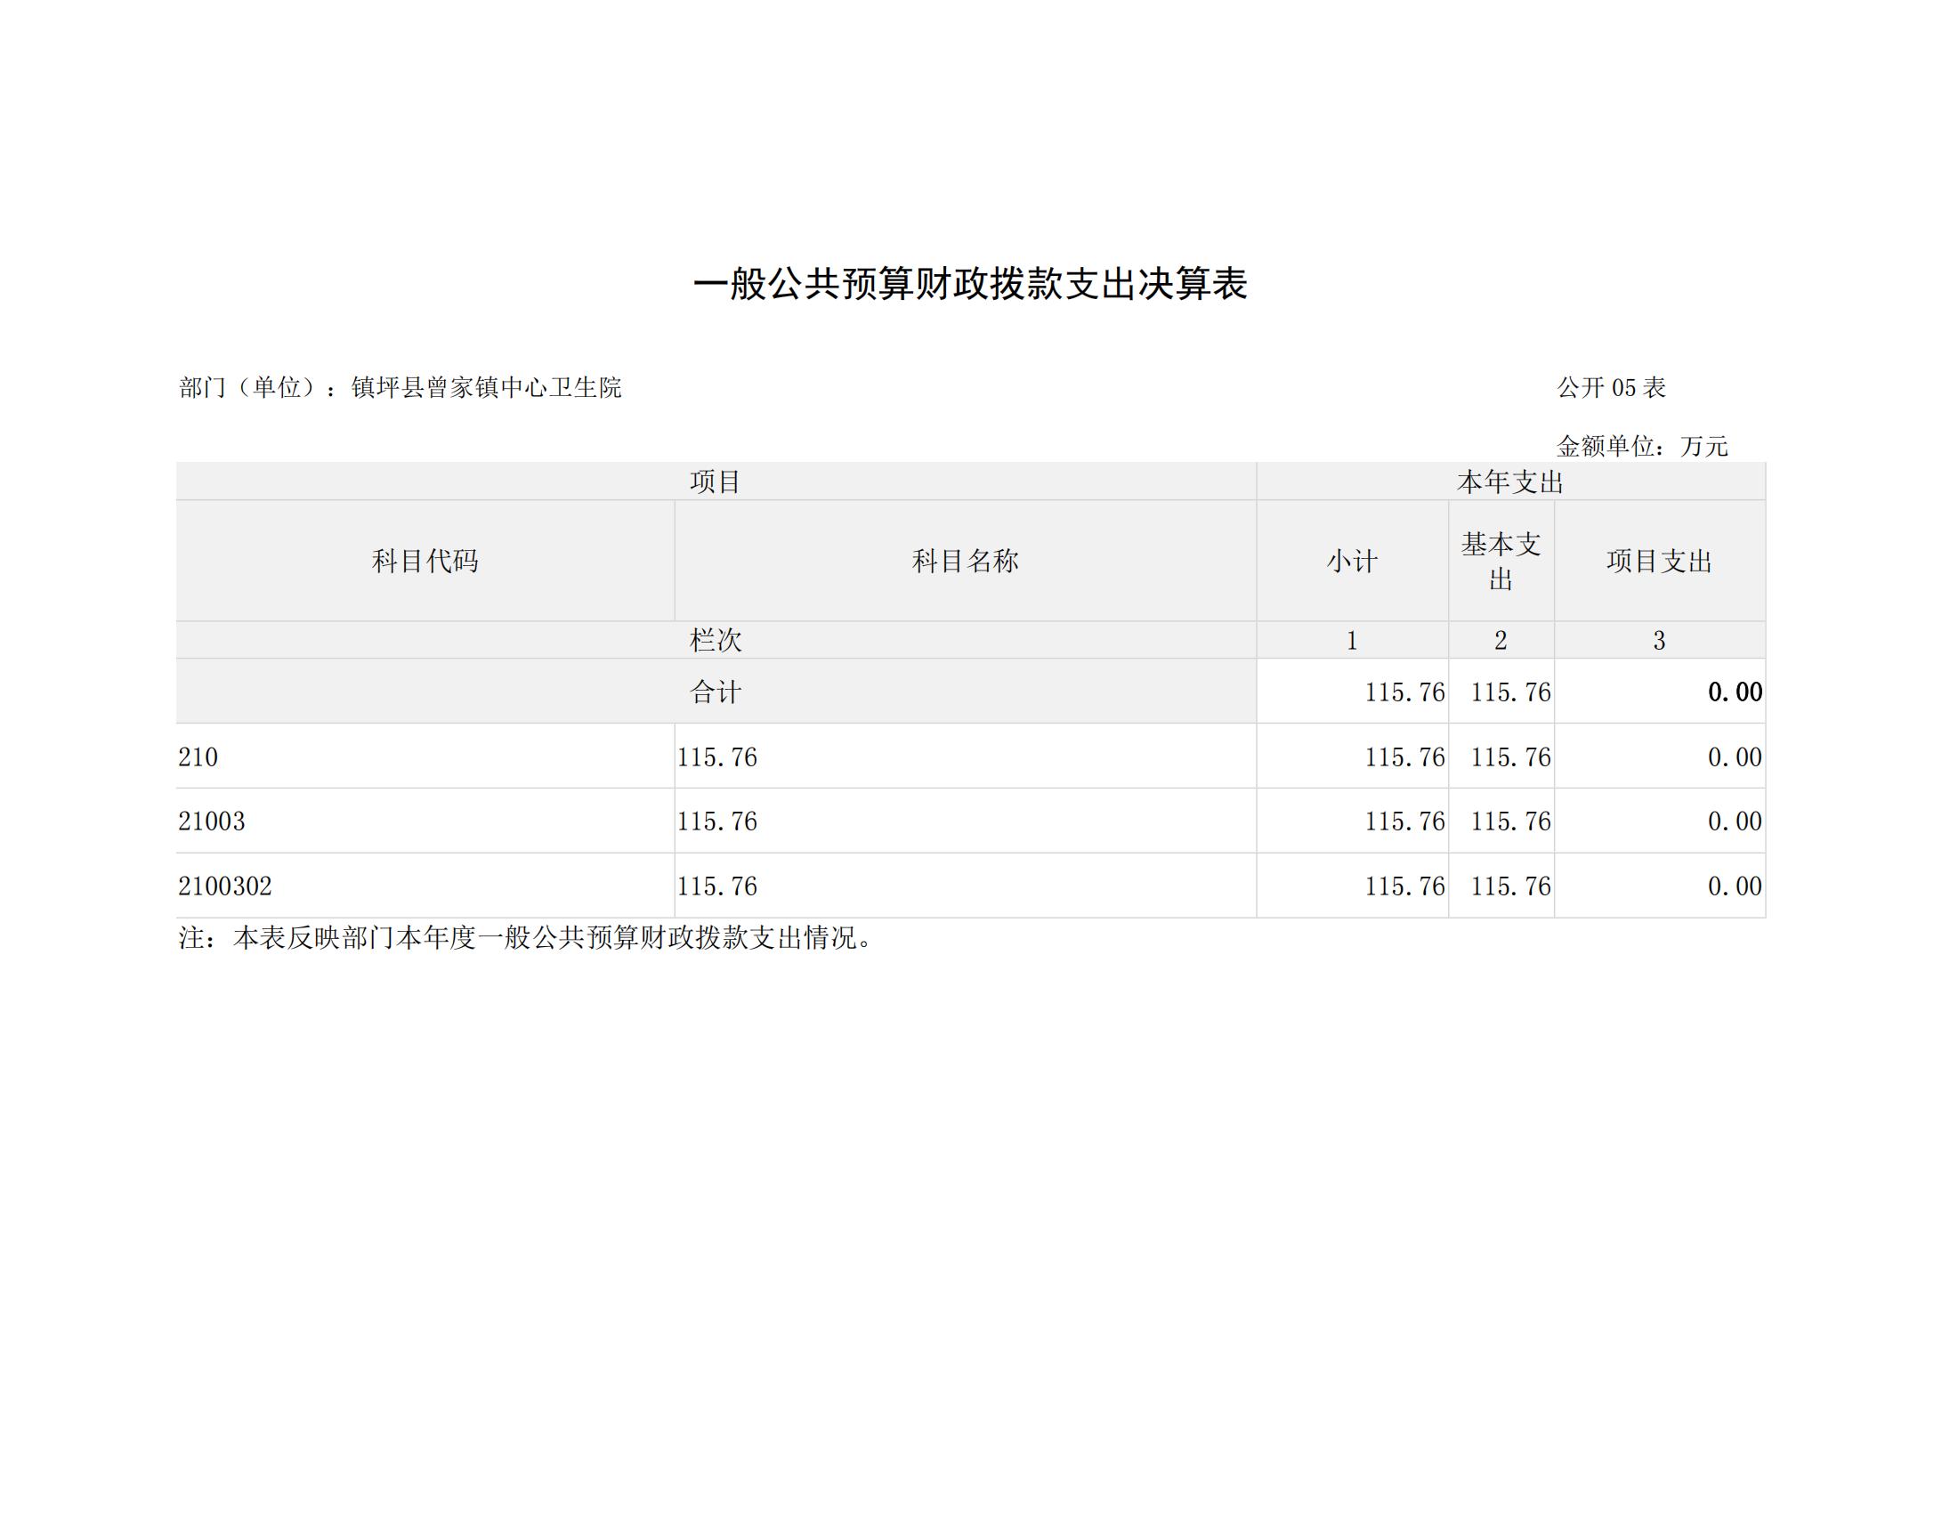This screenshot has width=1958, height=1513.
Task: Click 项目支出 value in row 21003
Action: pyautogui.click(x=1735, y=821)
